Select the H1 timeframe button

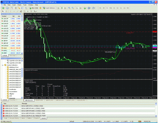114,8
